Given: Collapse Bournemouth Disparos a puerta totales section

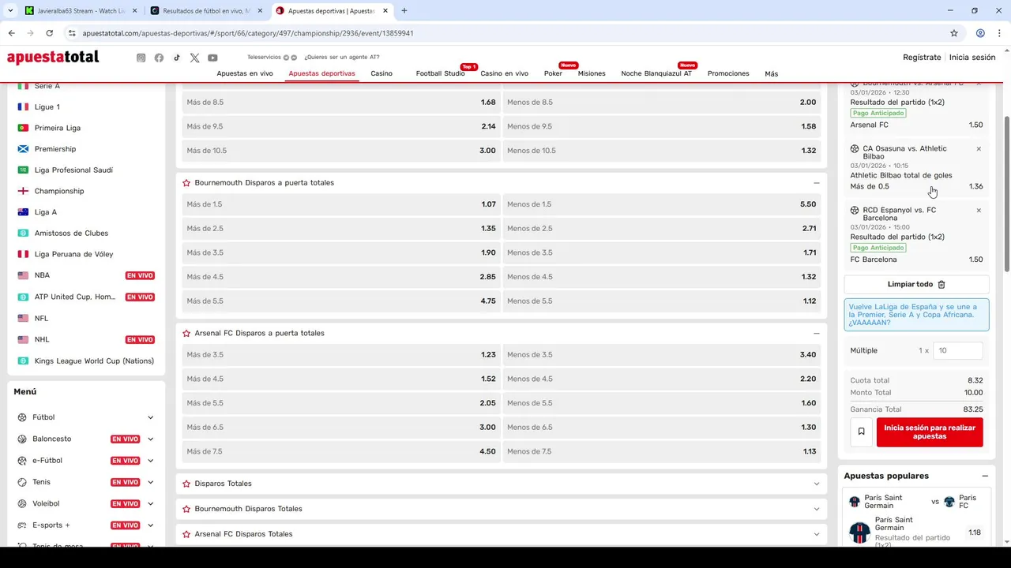Looking at the screenshot, I should point(817,183).
